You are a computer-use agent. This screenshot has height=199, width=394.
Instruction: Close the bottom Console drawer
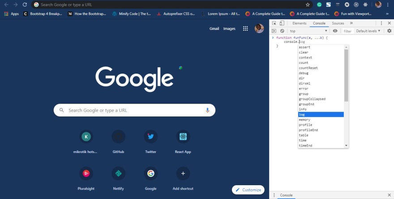pos(389,195)
